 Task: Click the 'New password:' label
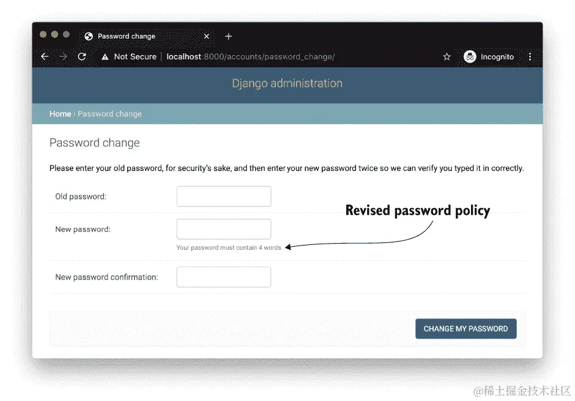pyautogui.click(x=83, y=230)
